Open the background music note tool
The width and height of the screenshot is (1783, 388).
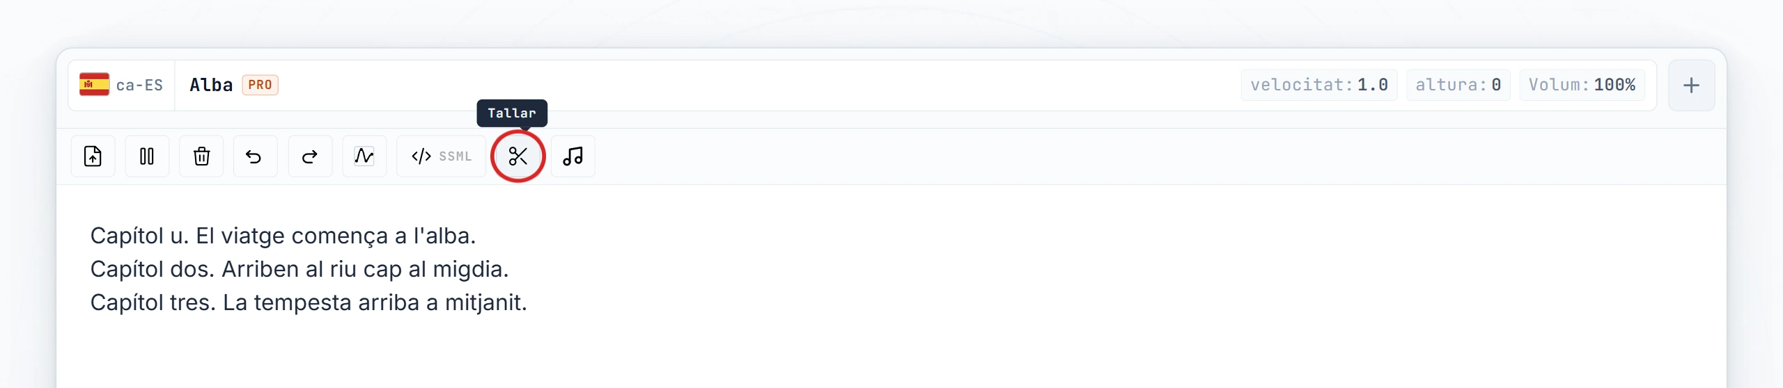(573, 156)
